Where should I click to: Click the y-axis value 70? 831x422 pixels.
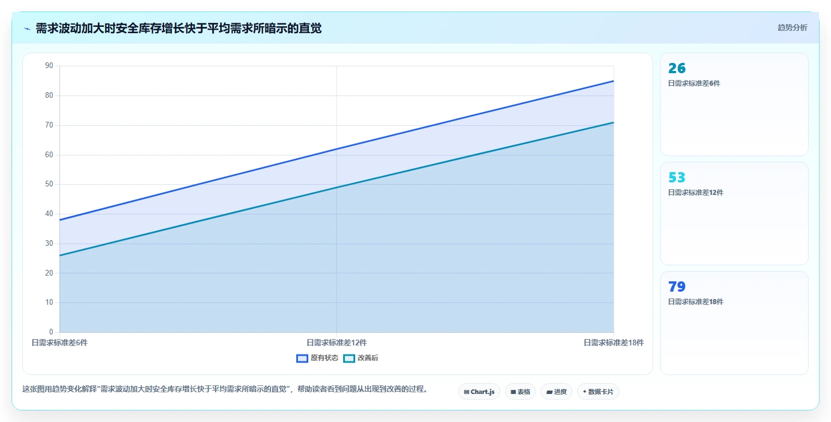coord(49,125)
